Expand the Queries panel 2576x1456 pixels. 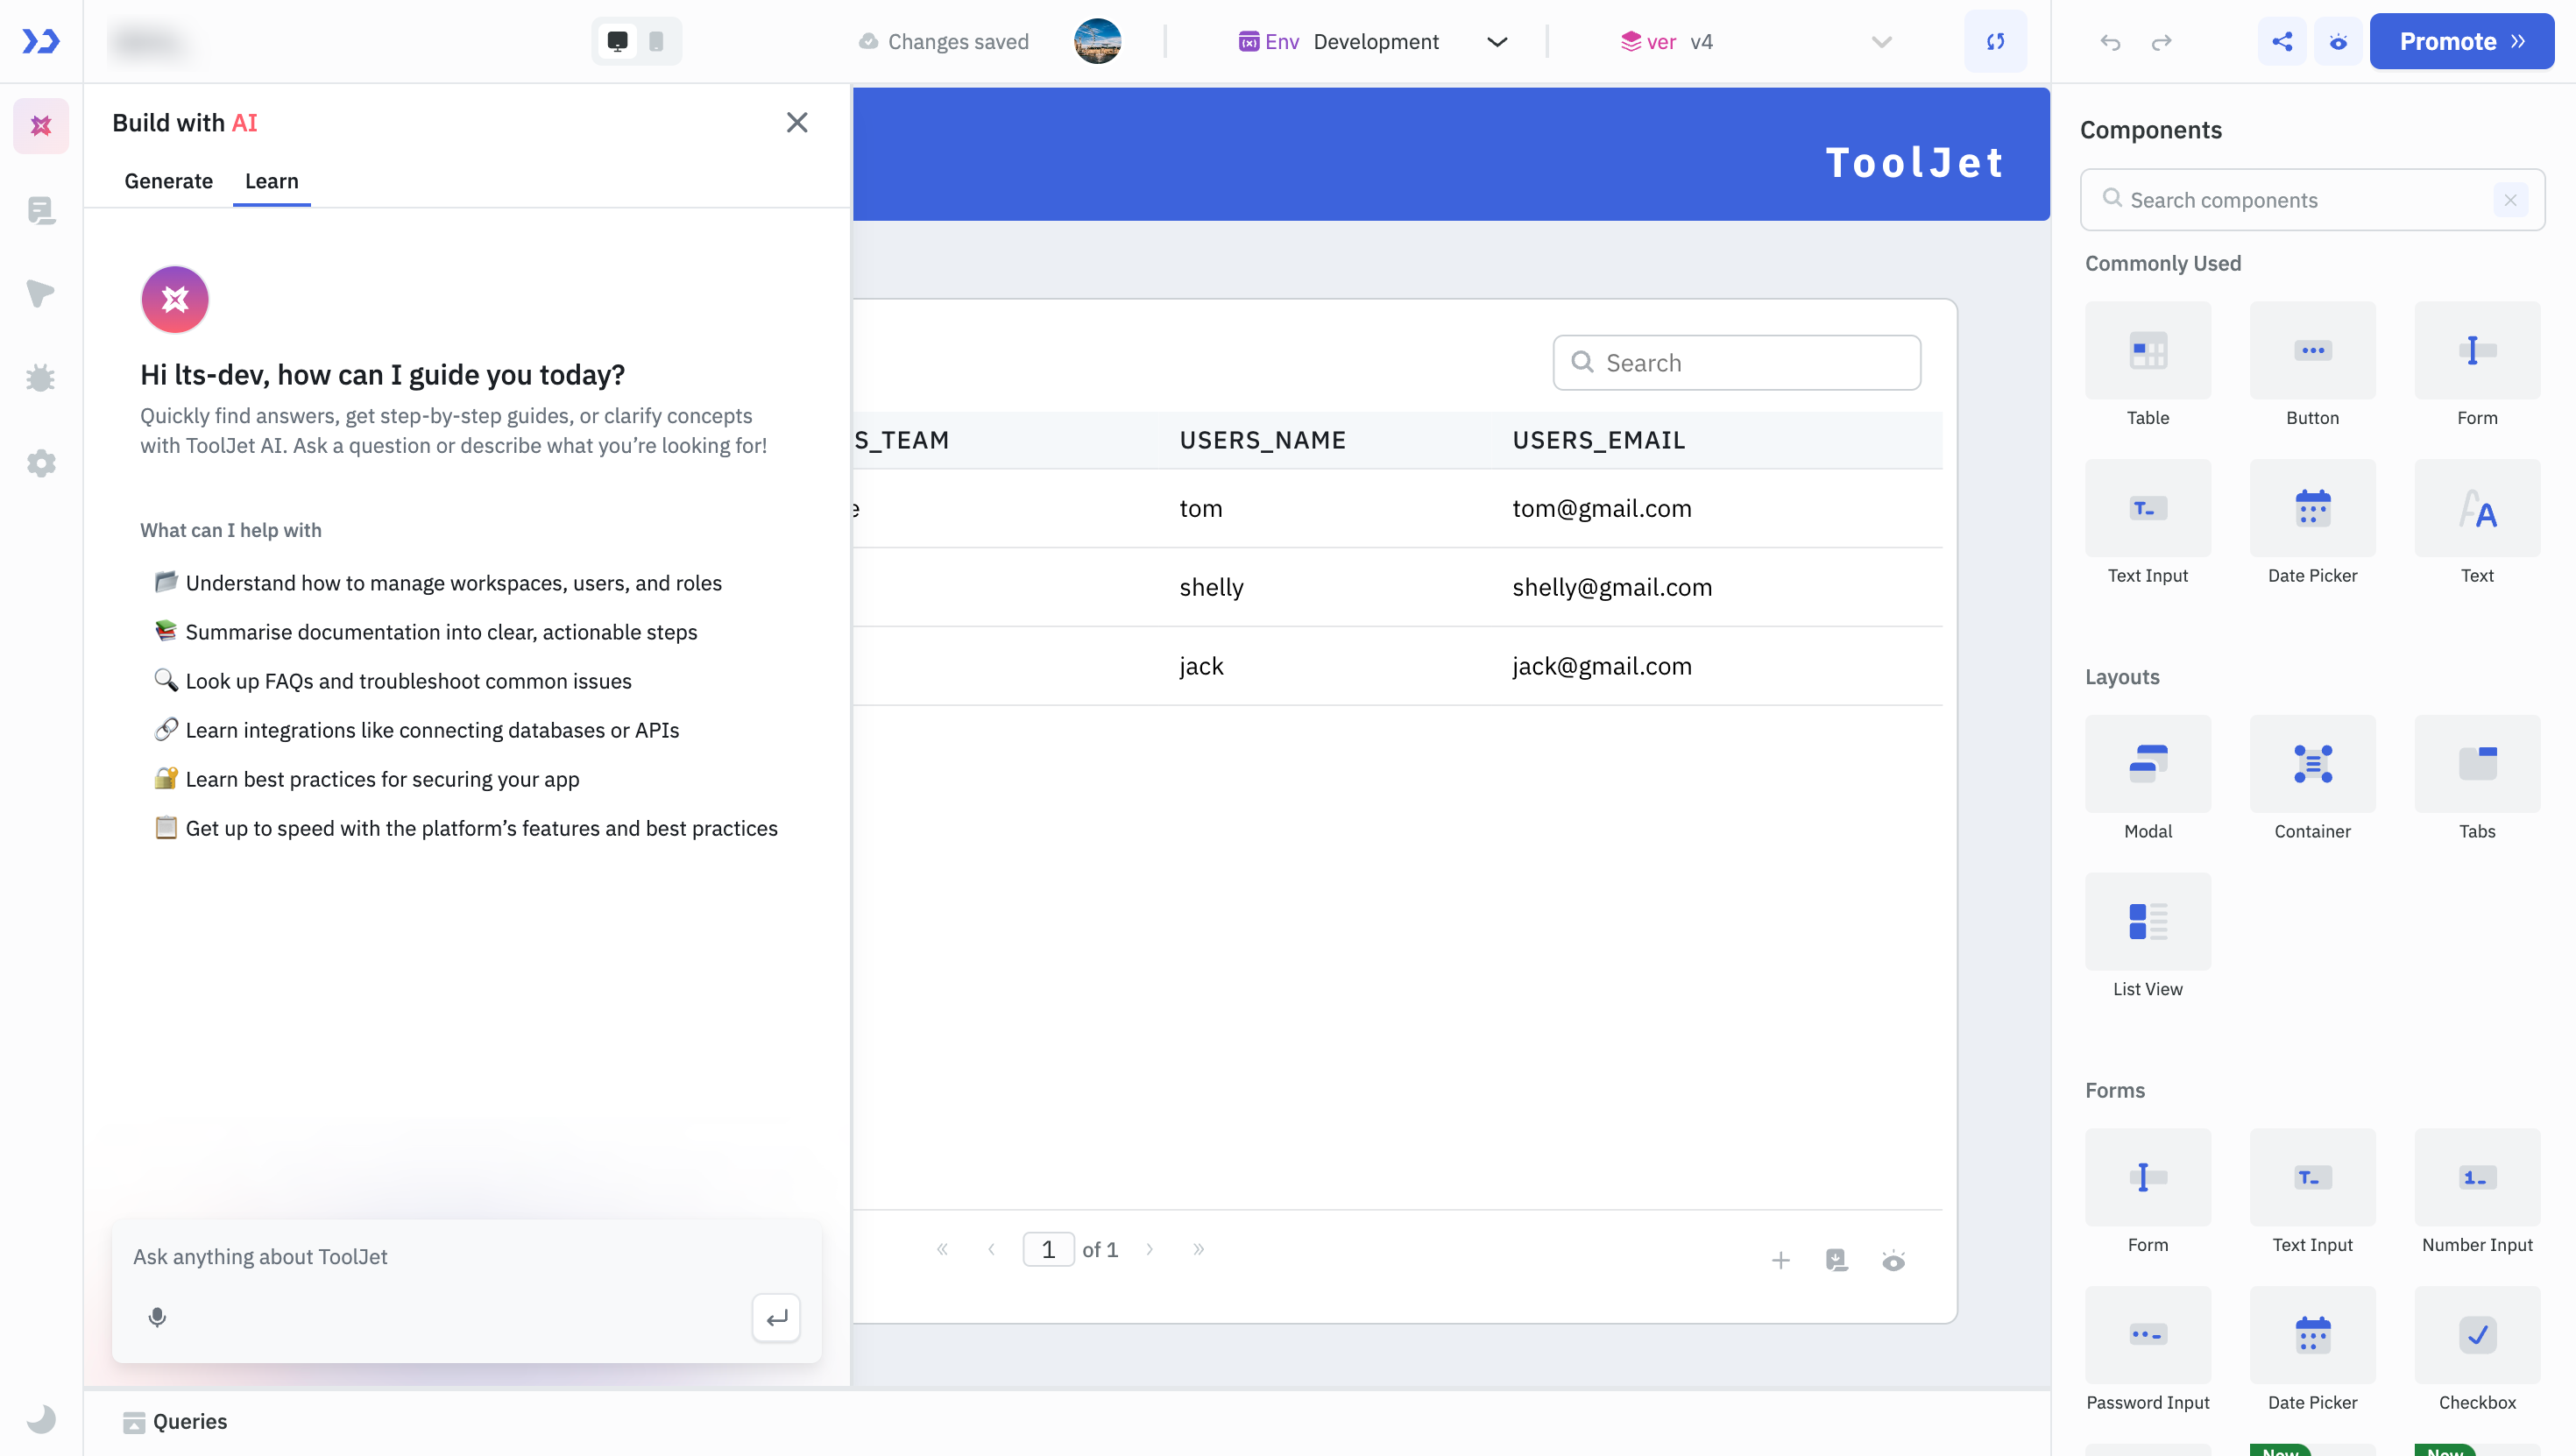[176, 1421]
